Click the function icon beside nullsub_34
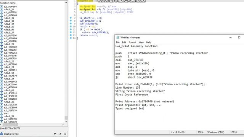 click(x=2, y=24)
